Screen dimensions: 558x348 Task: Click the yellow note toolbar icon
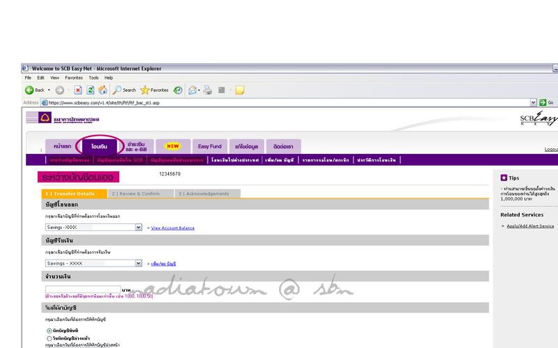(x=240, y=90)
